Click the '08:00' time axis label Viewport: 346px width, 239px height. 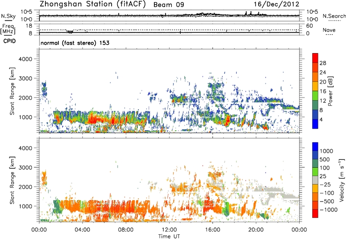pos(126,230)
